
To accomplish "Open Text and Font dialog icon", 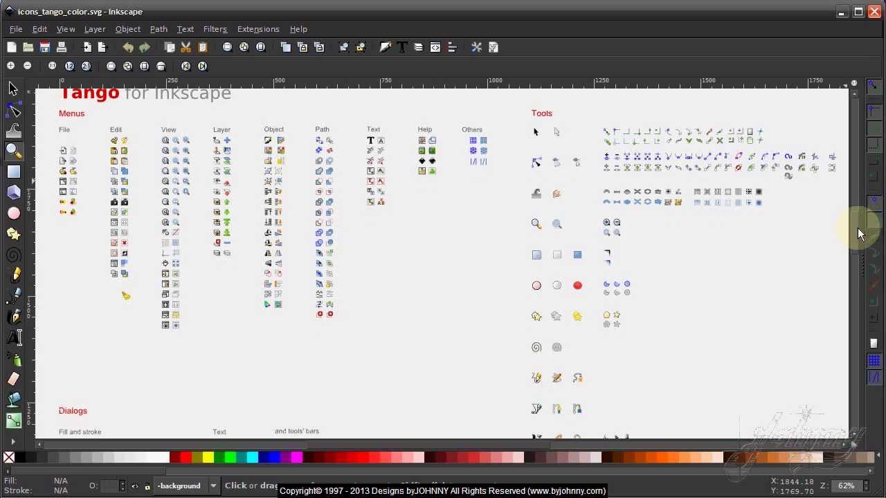I will tap(402, 47).
